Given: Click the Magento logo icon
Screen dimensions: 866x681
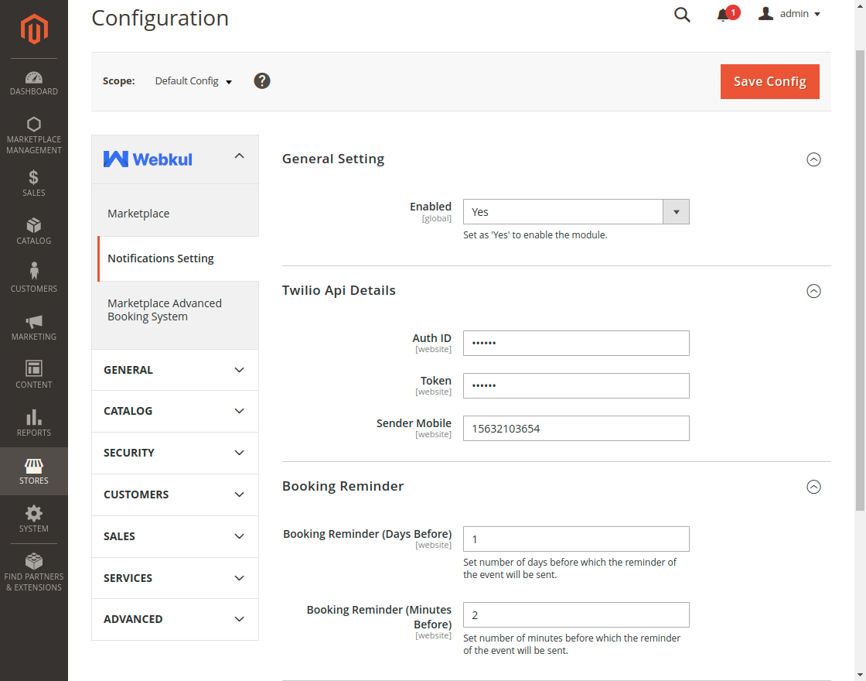Looking at the screenshot, I should click(x=34, y=29).
